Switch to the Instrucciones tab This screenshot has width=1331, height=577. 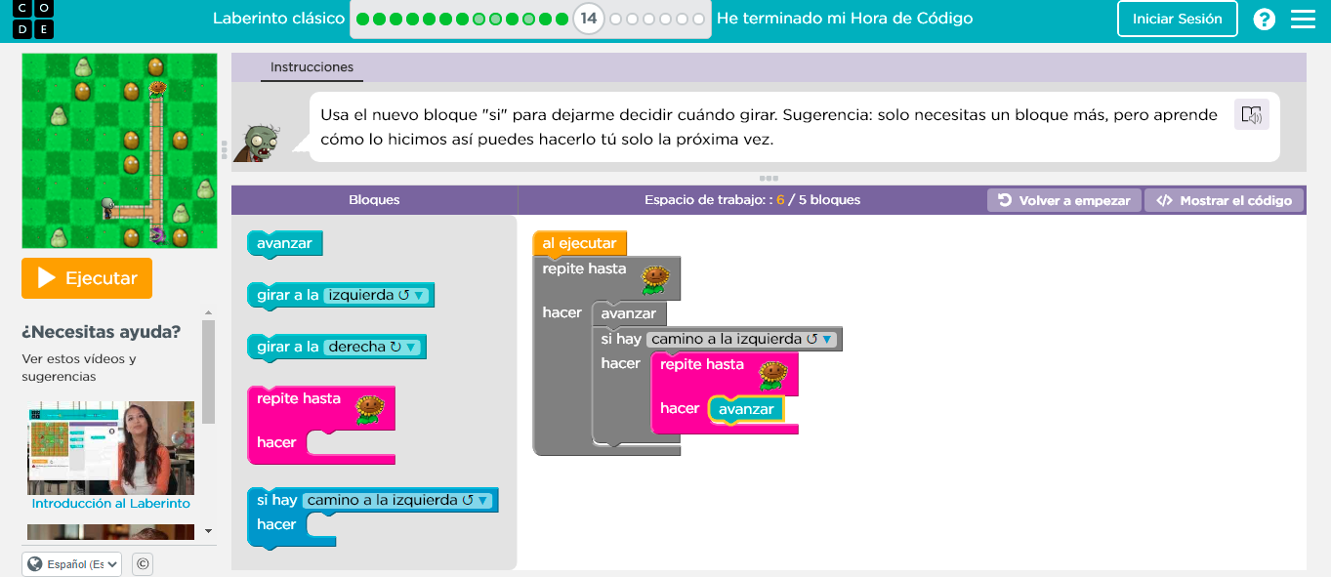pos(312,67)
